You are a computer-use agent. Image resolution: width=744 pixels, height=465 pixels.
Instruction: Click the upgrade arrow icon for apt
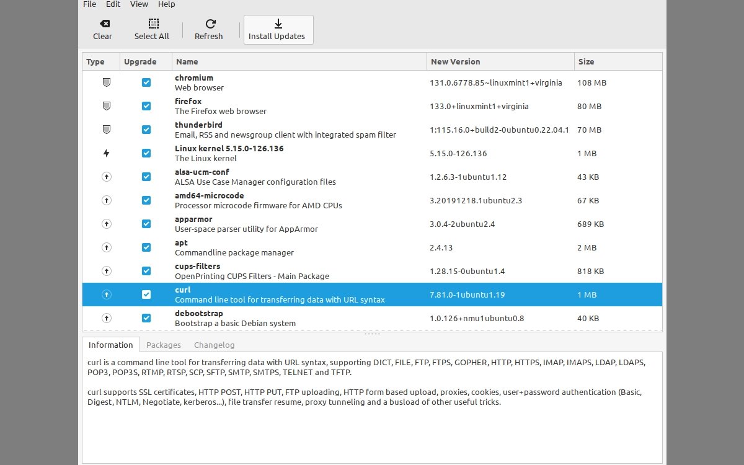106,247
